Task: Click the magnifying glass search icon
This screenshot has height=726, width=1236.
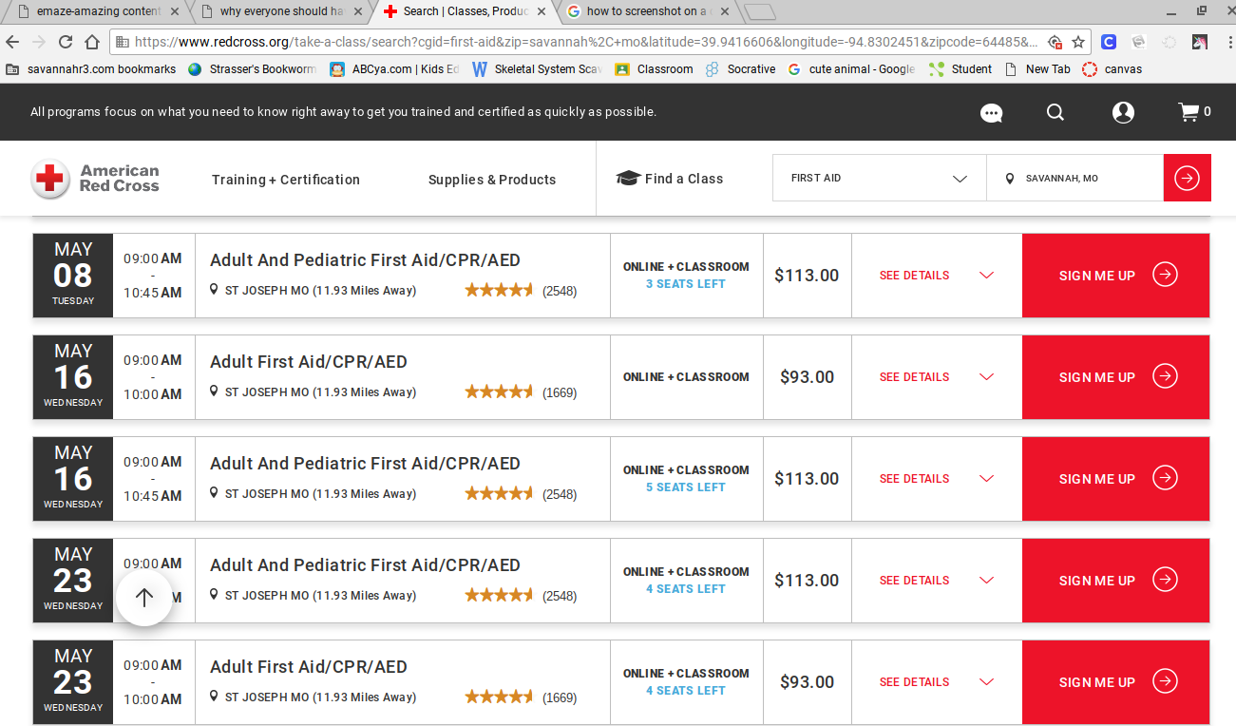Action: pyautogui.click(x=1055, y=112)
